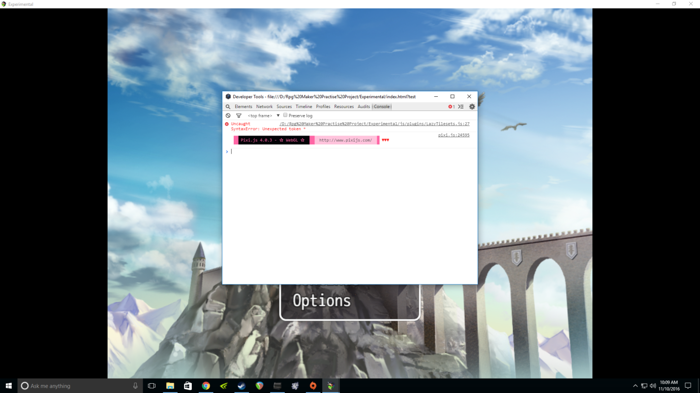Open Google Chrome from taskbar
Viewport: 700px width, 393px height.
click(206, 386)
